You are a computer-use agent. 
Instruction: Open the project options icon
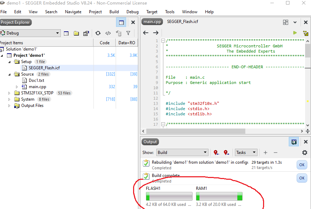tap(86, 33)
